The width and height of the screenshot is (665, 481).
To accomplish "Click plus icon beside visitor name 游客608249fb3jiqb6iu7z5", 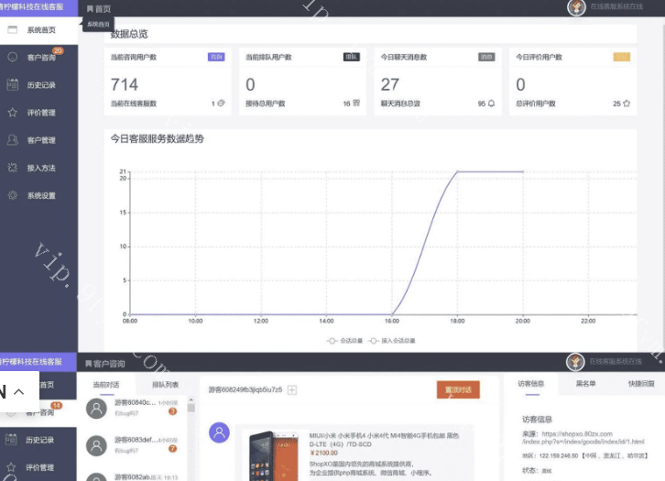I will pos(292,390).
